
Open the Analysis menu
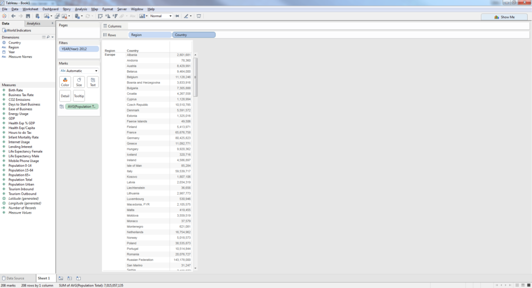(x=81, y=9)
